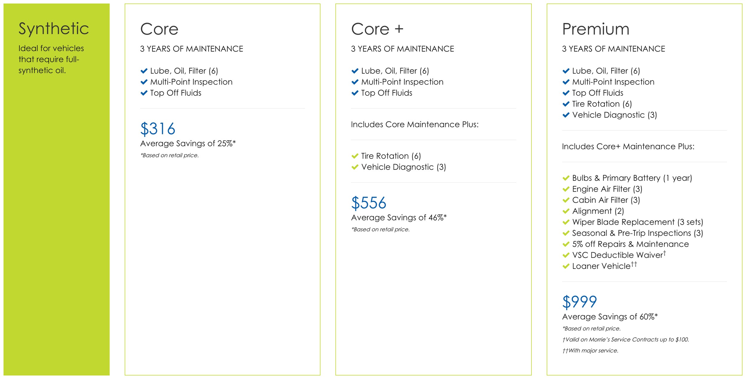
Task: Click the $999 Premium price
Action: click(579, 302)
